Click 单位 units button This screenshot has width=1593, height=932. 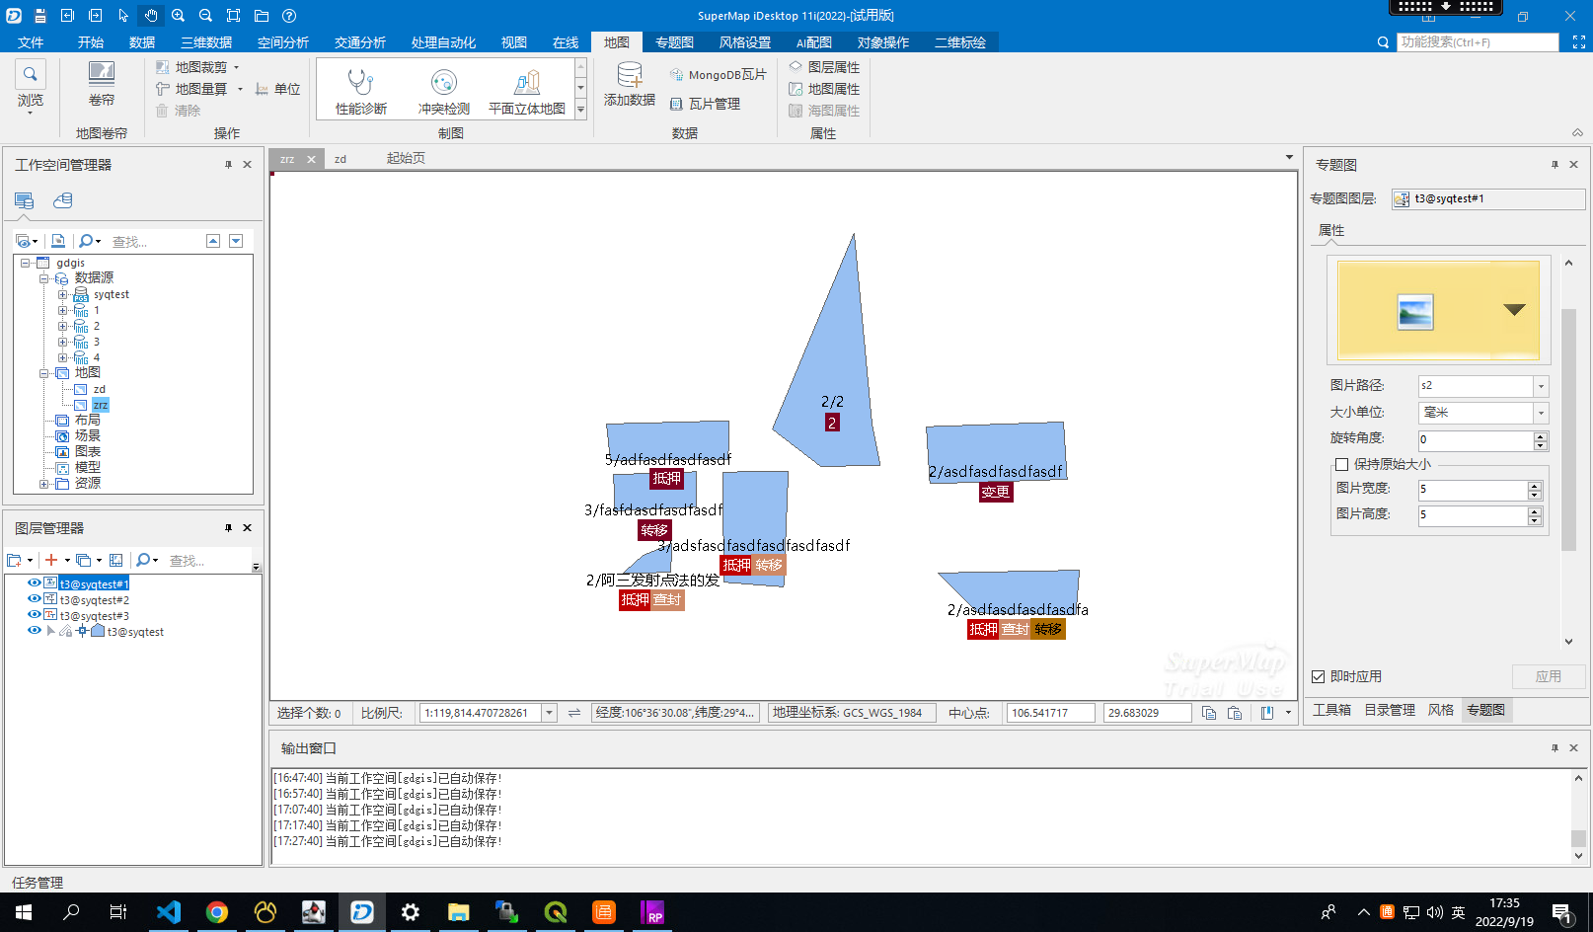click(x=277, y=89)
